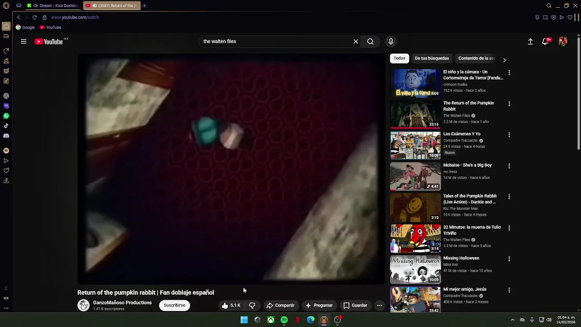The width and height of the screenshot is (581, 327).
Task: Open the Opera menu logo icon
Action: (x=6, y=5)
